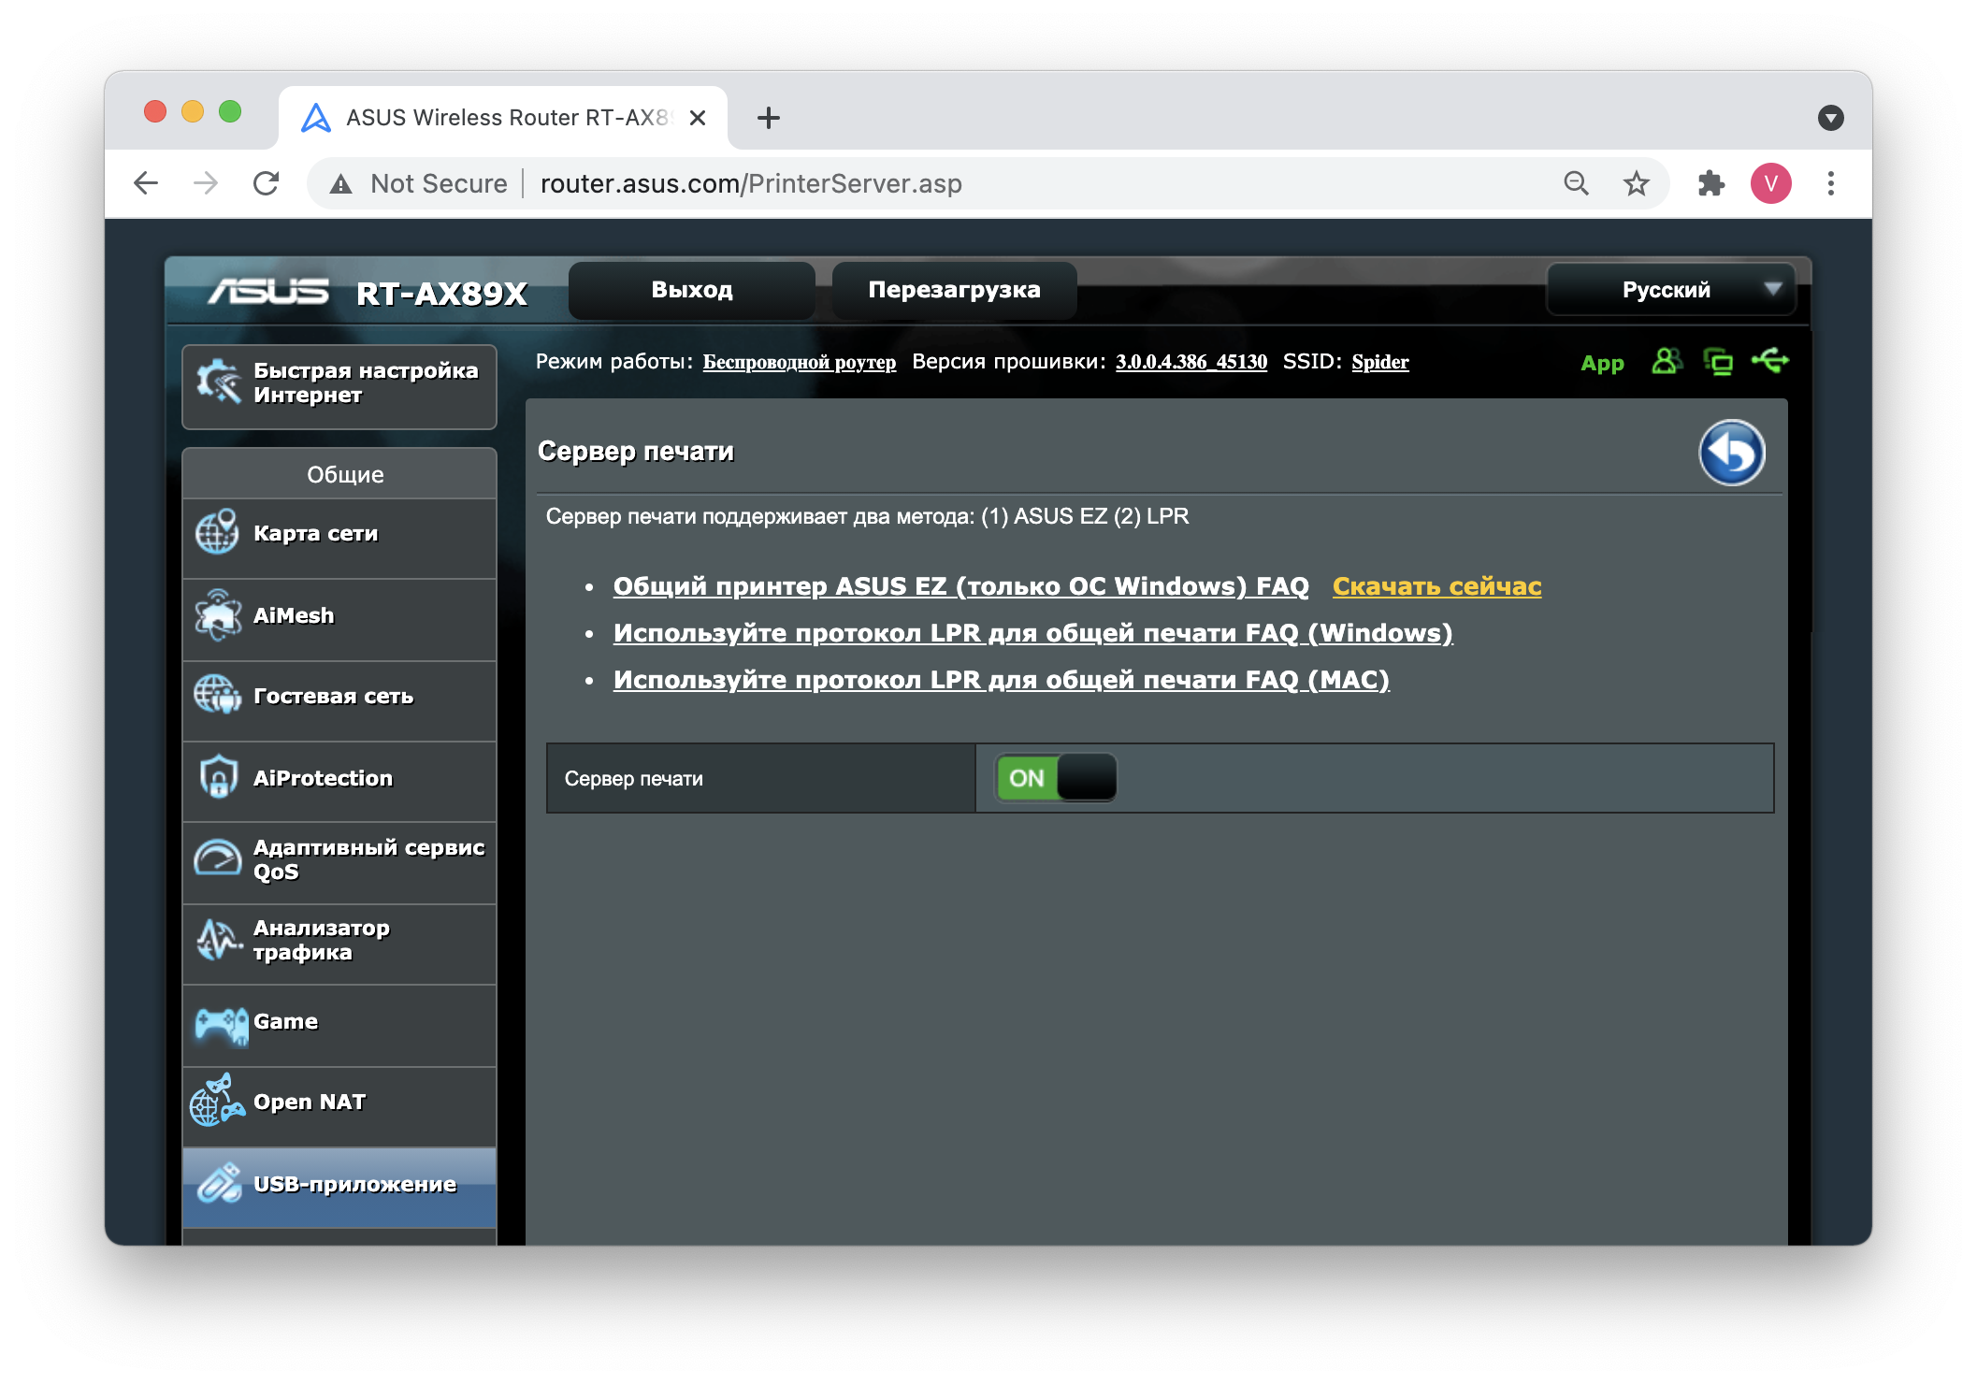The image size is (1977, 1384).
Task: Click the Скачать сейчас link
Action: pyautogui.click(x=1436, y=586)
